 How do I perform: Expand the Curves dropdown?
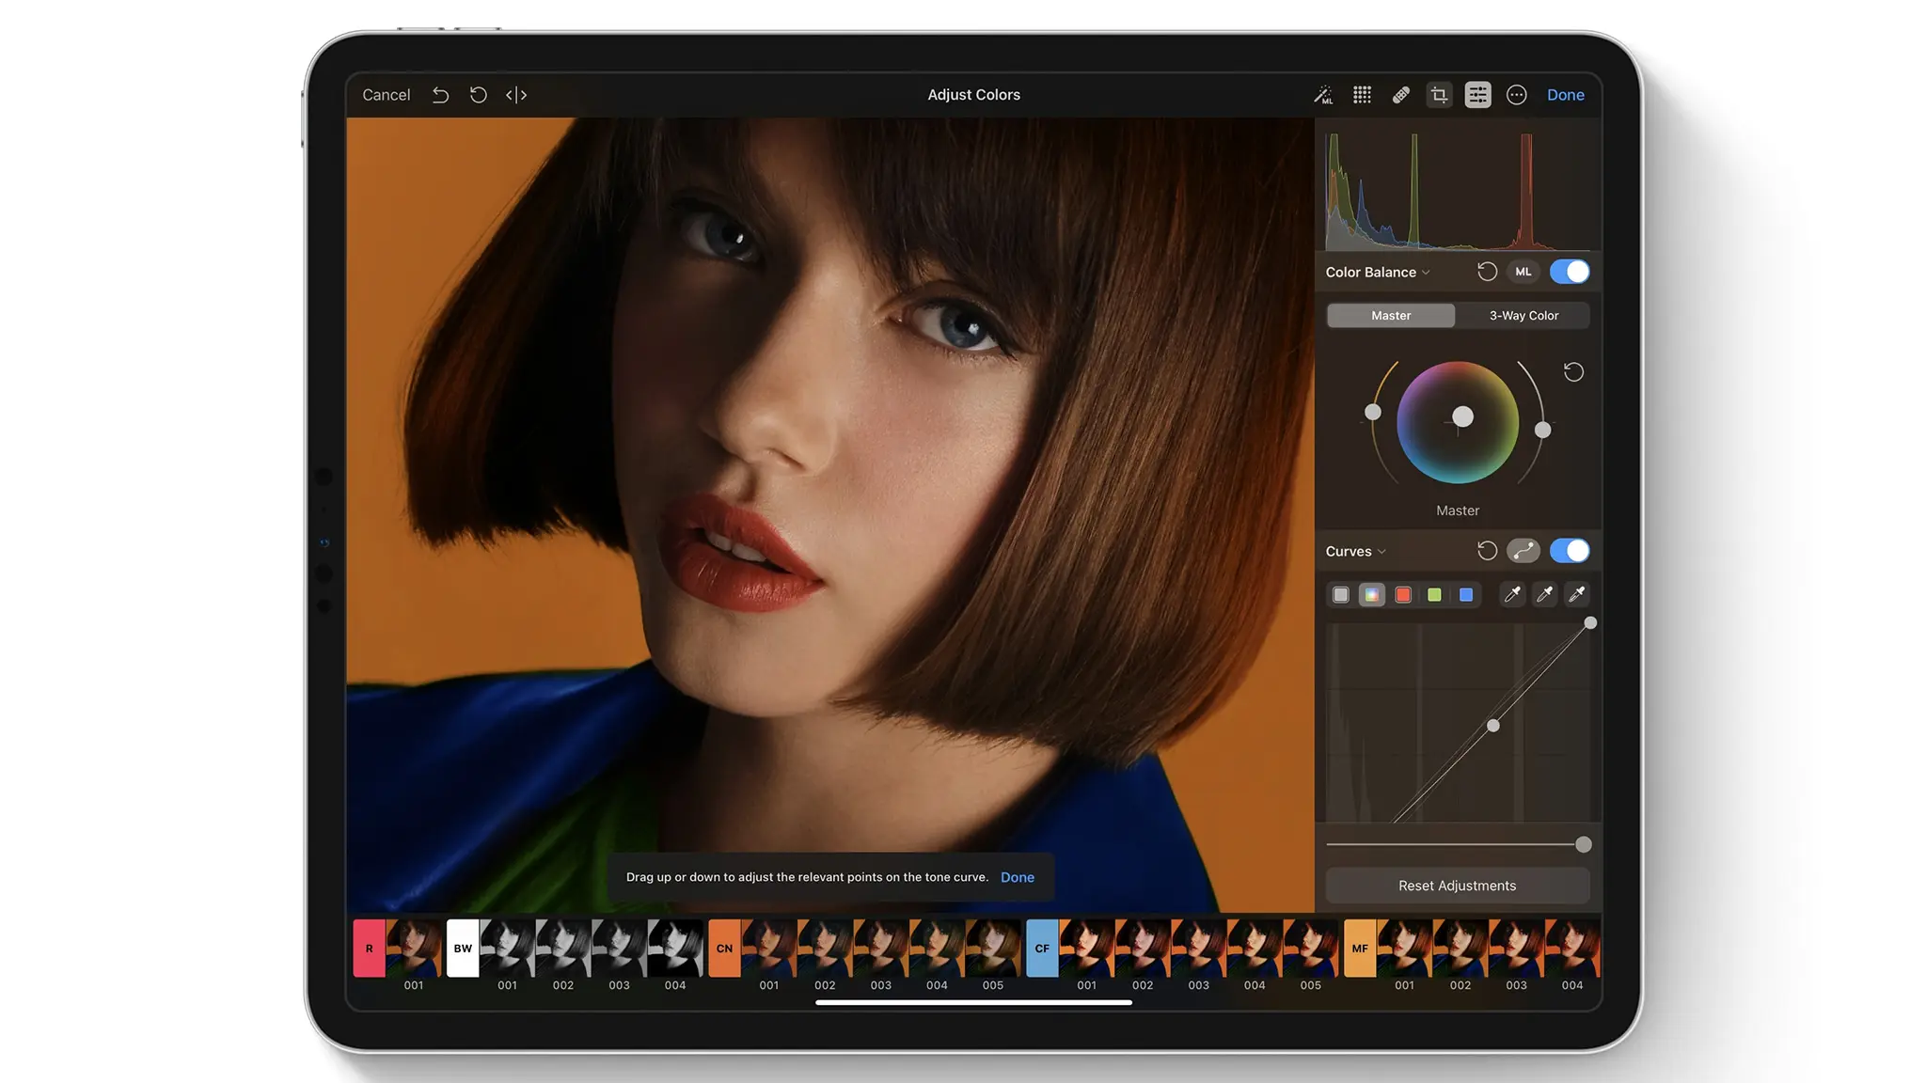pos(1355,552)
